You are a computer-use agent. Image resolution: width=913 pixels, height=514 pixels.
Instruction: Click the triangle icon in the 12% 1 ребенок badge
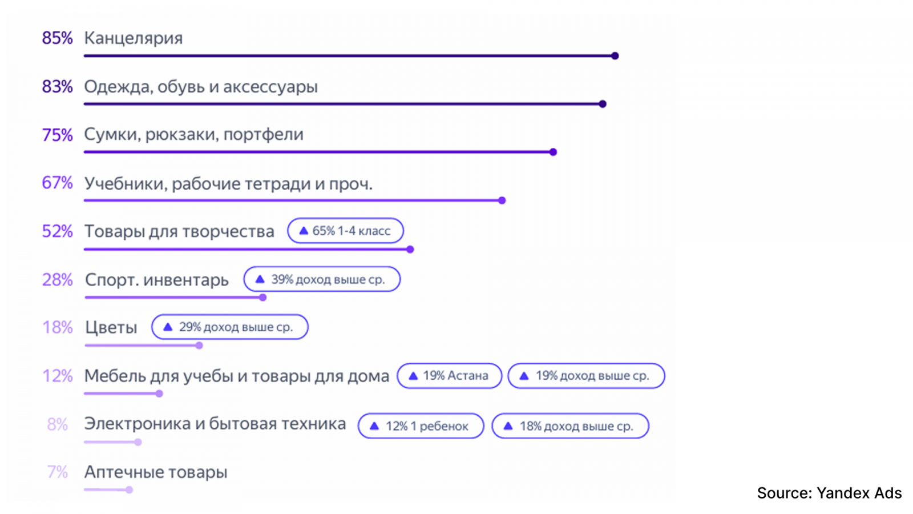[374, 426]
